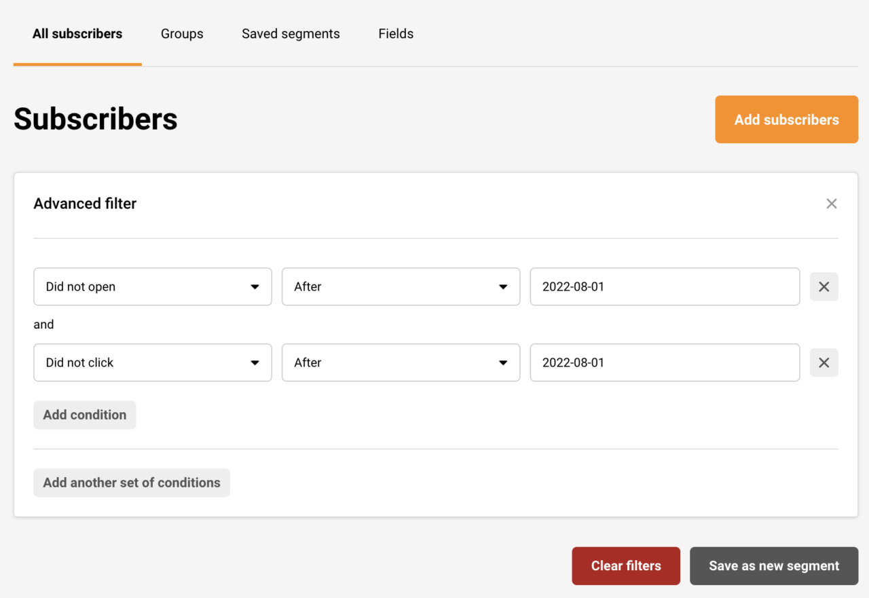The image size is (869, 598).
Task: Click the Advanced filter heading
Action: 85,203
